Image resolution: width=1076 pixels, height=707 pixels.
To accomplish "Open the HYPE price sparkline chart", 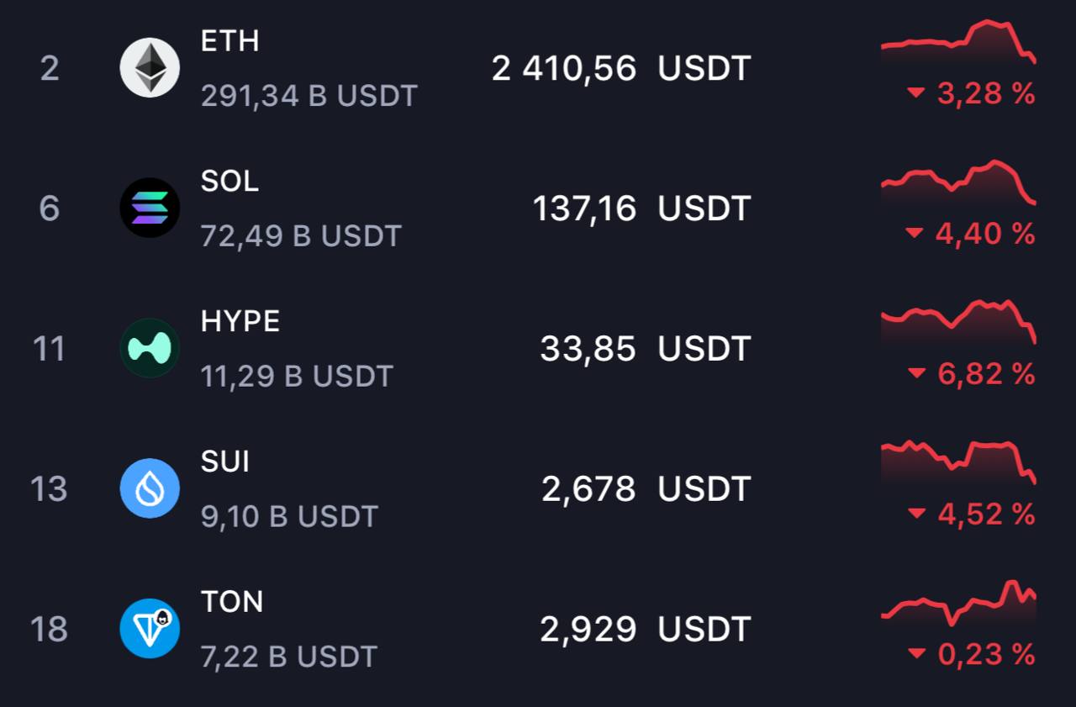I will [958, 321].
